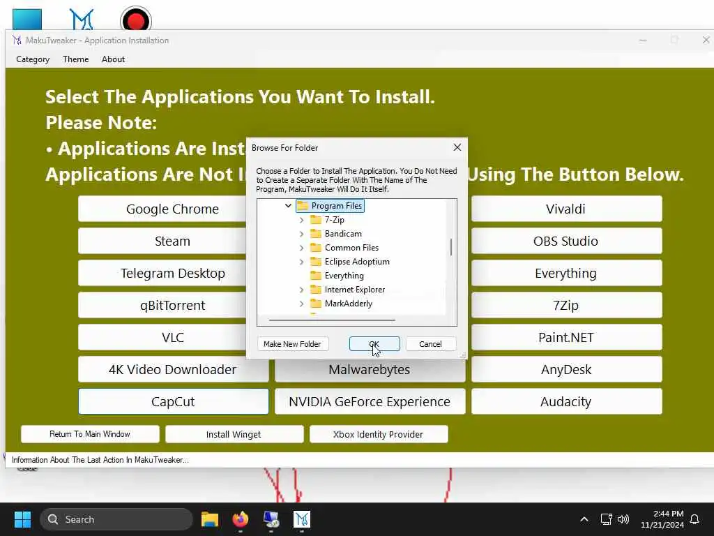Pick qBitTorrent for installation
This screenshot has width=714, height=536.
pos(162,305)
